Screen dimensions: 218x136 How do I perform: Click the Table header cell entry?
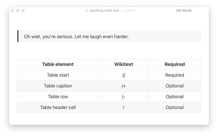pyautogui.click(x=58, y=108)
